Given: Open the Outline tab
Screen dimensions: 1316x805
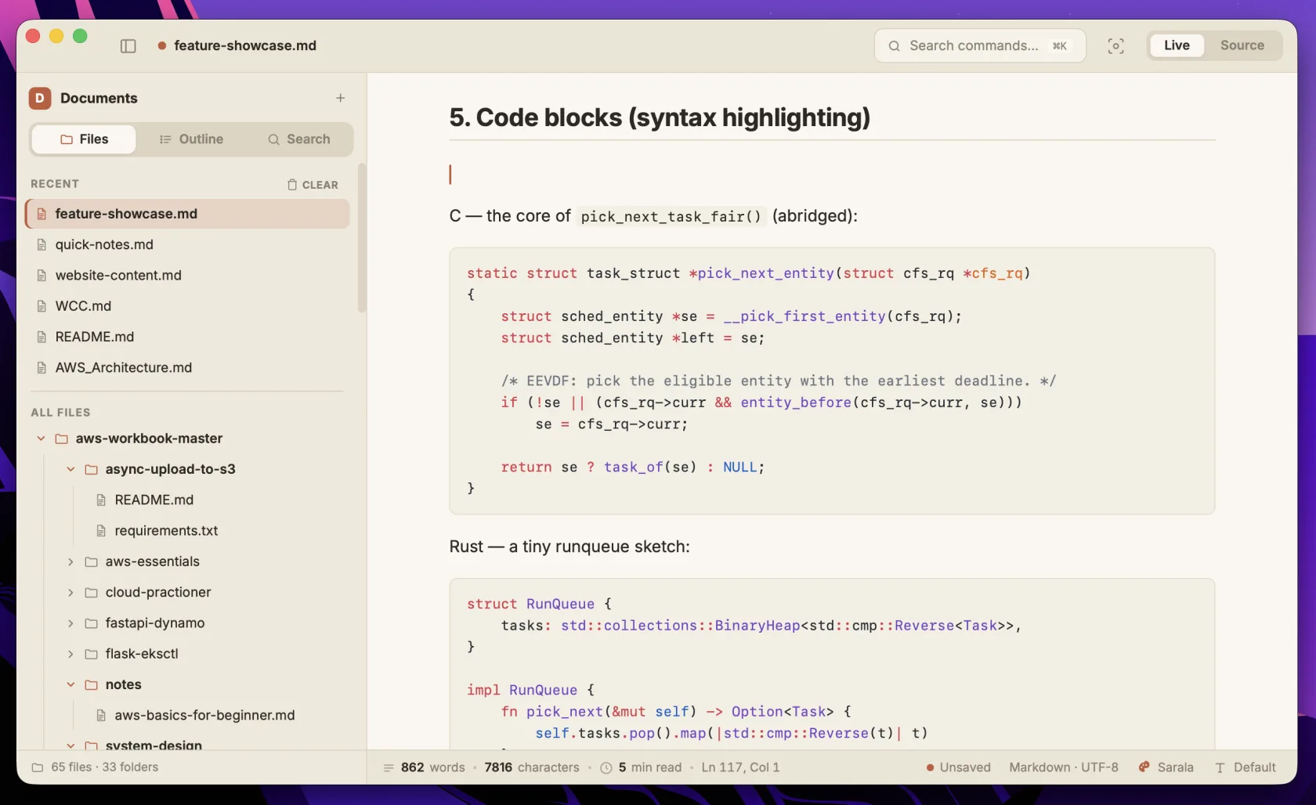Looking at the screenshot, I should [x=191, y=139].
